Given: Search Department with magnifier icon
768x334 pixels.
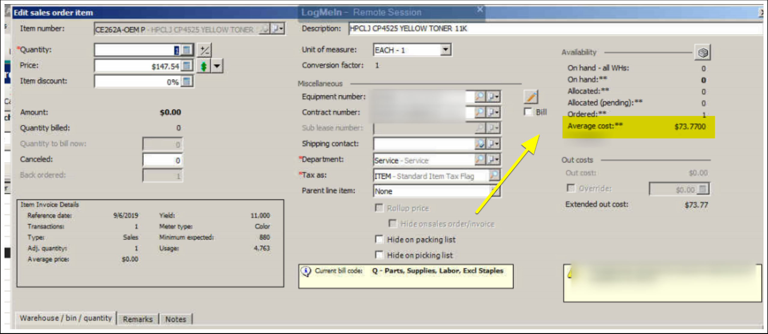Looking at the screenshot, I should point(480,159).
